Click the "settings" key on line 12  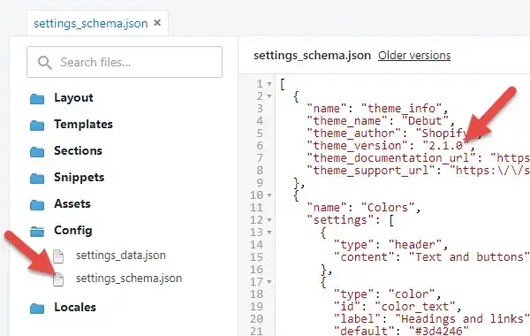coord(340,220)
